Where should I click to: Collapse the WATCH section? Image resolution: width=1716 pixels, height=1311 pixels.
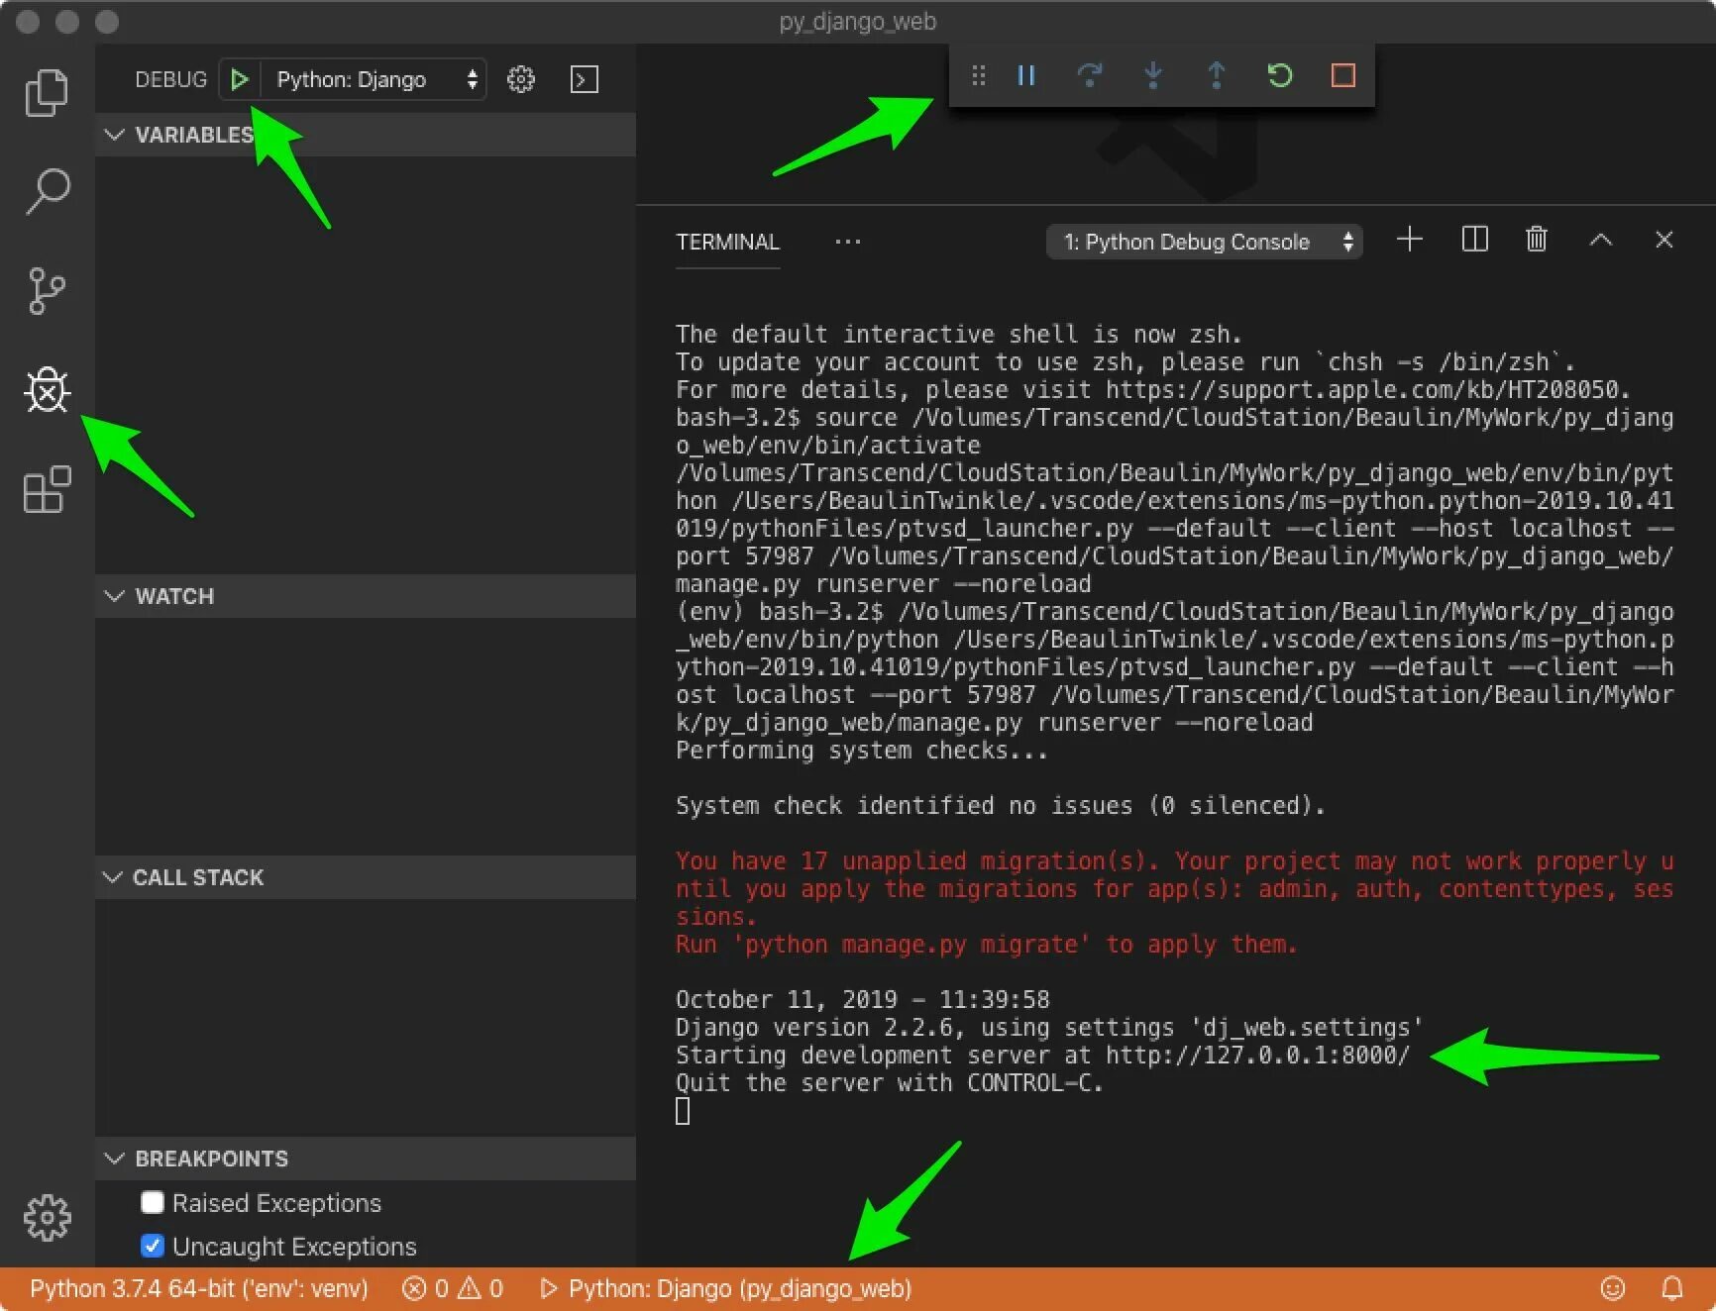(x=366, y=596)
